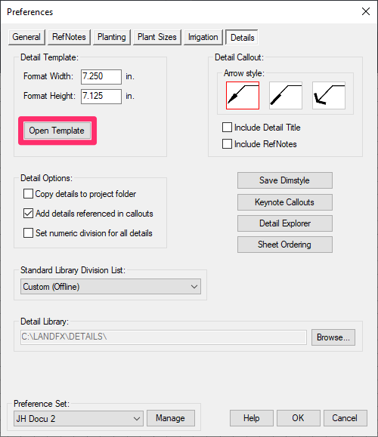
Task: Open the Planting tab
Action: (x=112, y=37)
